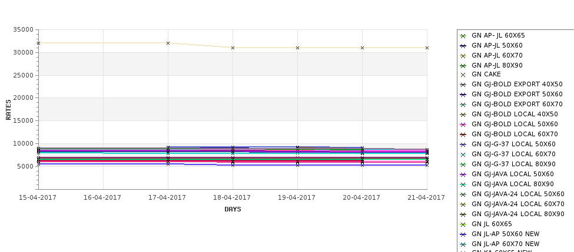The height and width of the screenshot is (252, 574).
Task: Click the GN JL-AP 60X70 NEW marker
Action: tap(463, 244)
